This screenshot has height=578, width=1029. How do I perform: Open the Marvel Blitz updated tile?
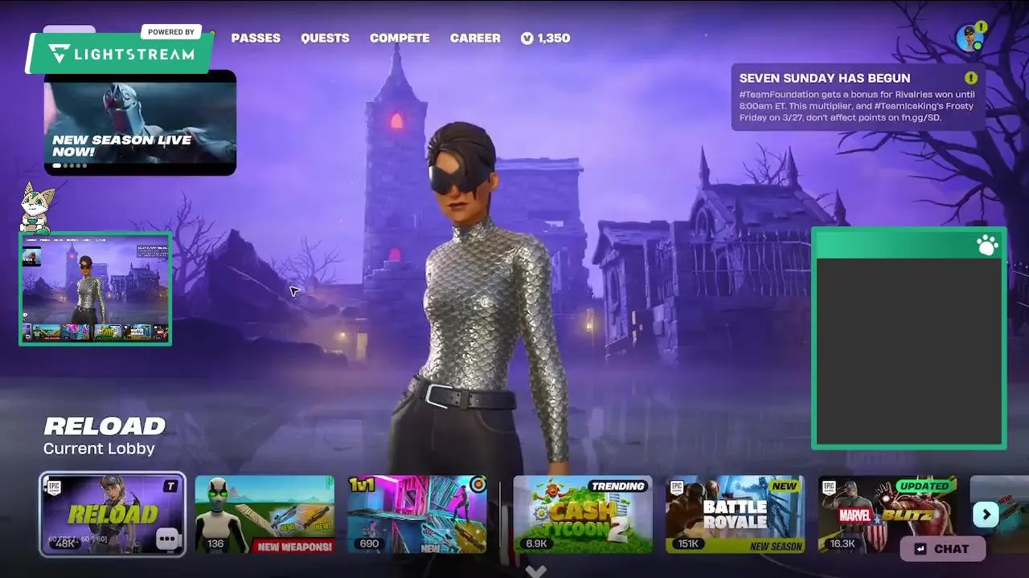click(x=888, y=514)
